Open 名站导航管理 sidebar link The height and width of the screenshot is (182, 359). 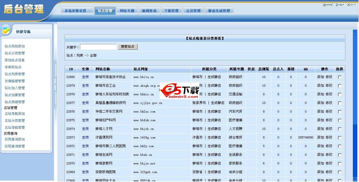point(15,128)
